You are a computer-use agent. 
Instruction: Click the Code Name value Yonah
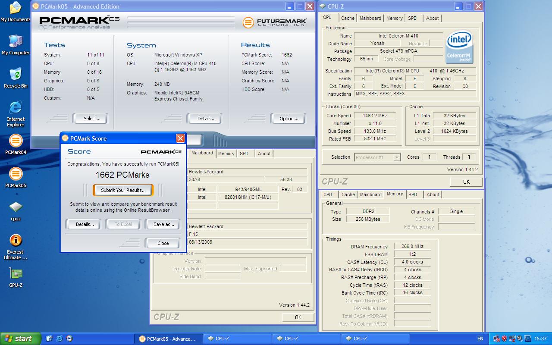point(377,44)
